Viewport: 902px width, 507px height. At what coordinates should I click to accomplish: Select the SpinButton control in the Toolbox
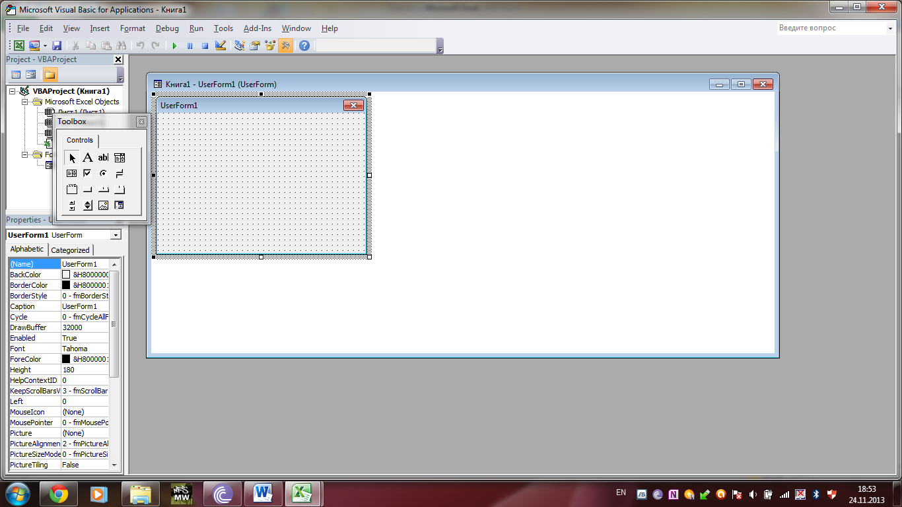[87, 205]
